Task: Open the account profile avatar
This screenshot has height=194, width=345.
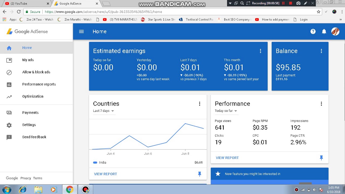Action: click(x=335, y=32)
